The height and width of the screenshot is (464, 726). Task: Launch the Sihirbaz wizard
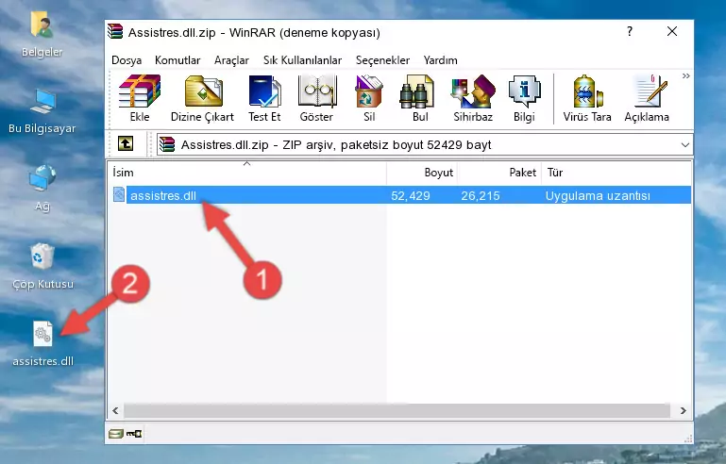coord(473,98)
